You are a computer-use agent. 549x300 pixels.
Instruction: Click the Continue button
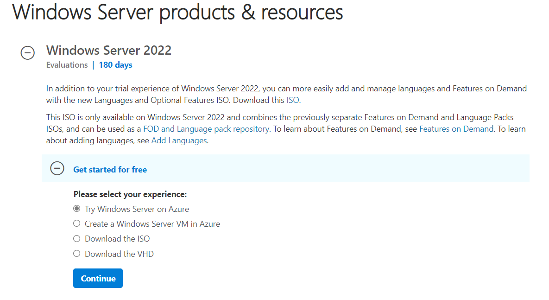pos(98,278)
